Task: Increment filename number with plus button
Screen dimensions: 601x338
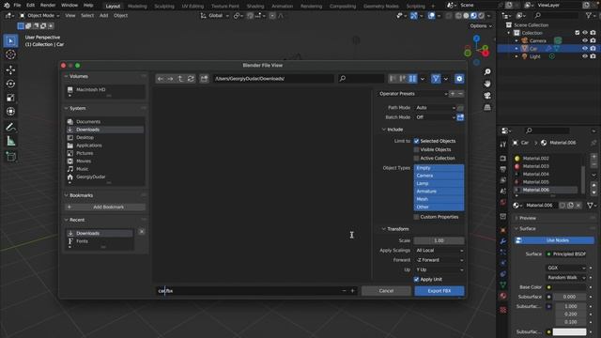Action: click(x=353, y=291)
